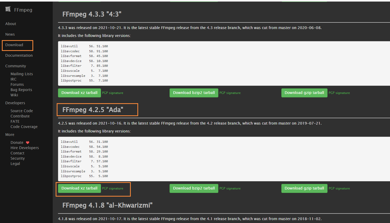The image size is (390, 223).
Task: Click the 4.3.3 release date sentence
Action: (190, 28)
